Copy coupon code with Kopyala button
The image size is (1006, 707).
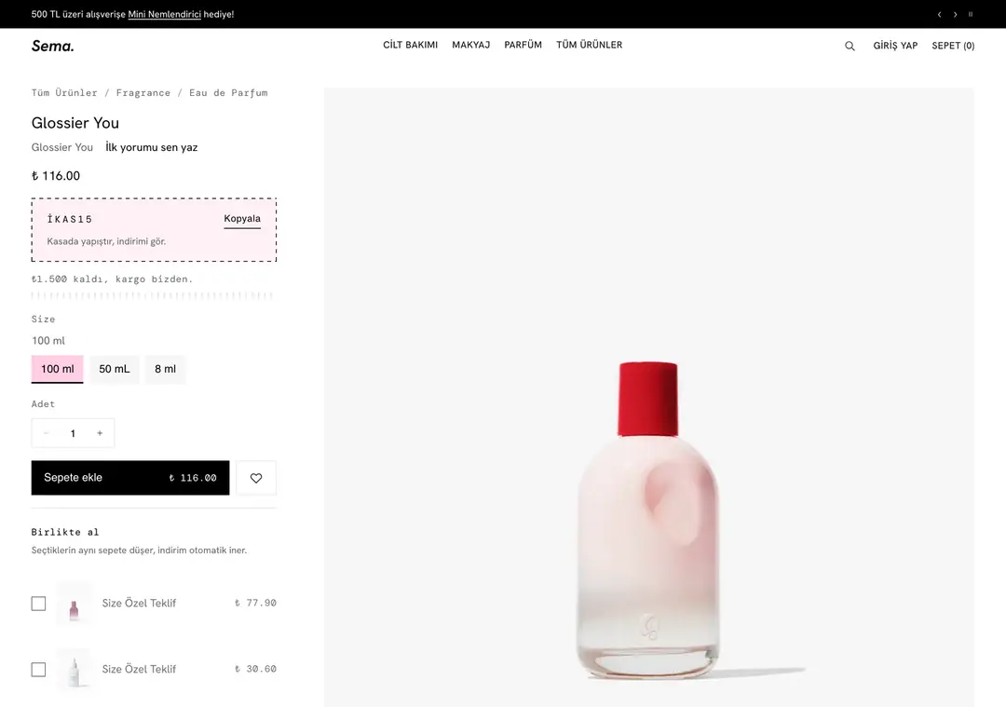[242, 219]
